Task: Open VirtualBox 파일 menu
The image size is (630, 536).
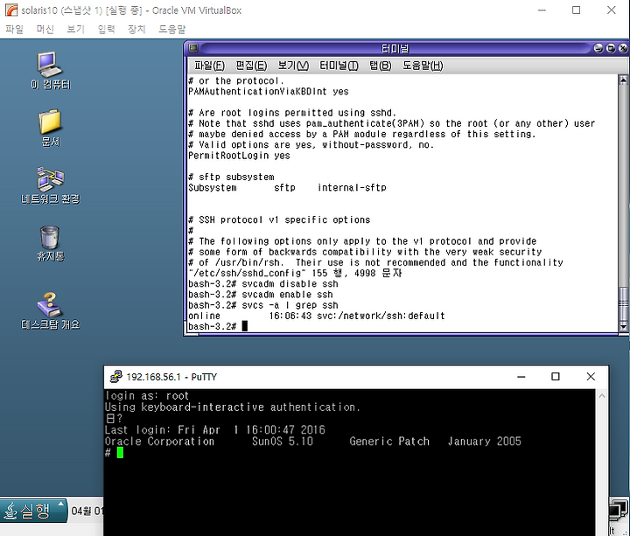Action: click(15, 29)
